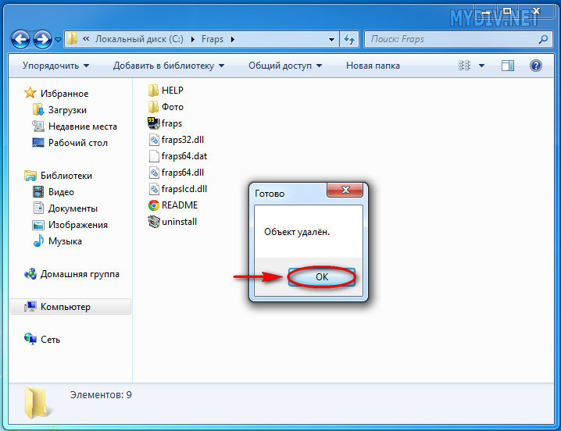Click the Объект удалён. message text

click(x=297, y=232)
